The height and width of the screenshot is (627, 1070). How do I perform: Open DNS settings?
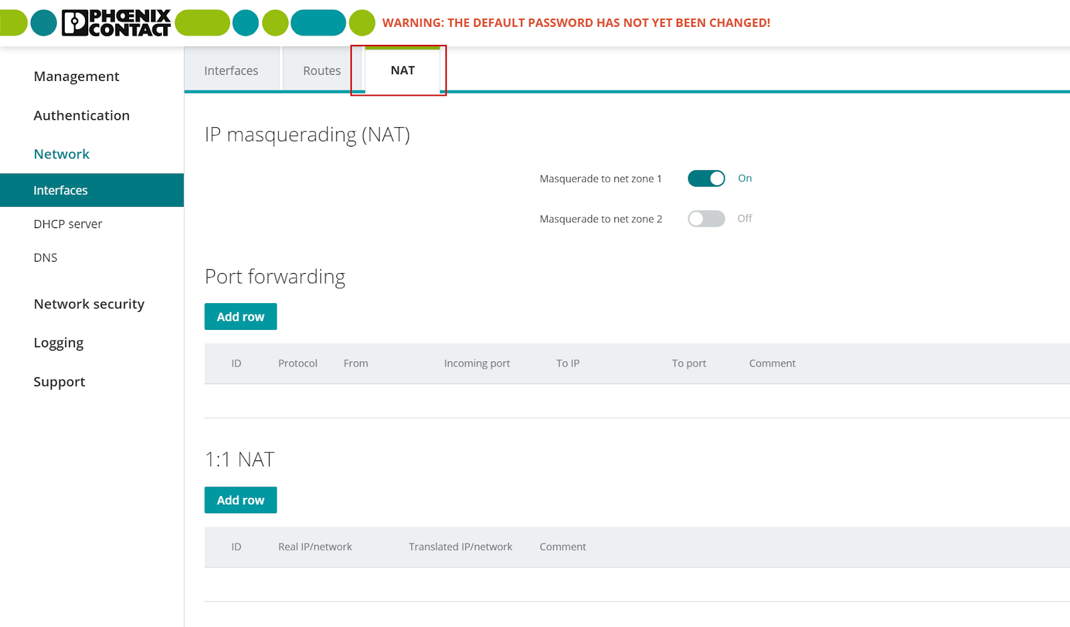tap(45, 258)
